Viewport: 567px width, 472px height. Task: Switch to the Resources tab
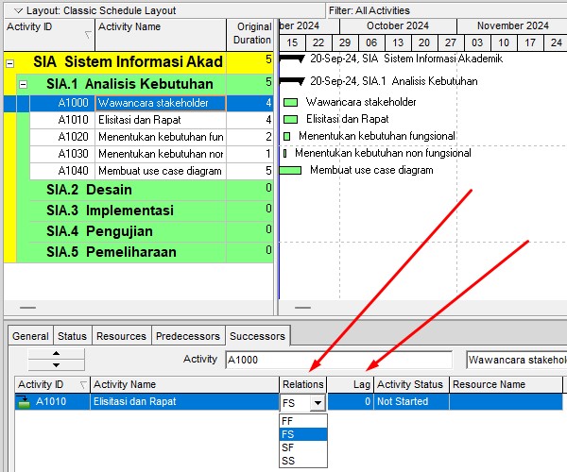[122, 336]
